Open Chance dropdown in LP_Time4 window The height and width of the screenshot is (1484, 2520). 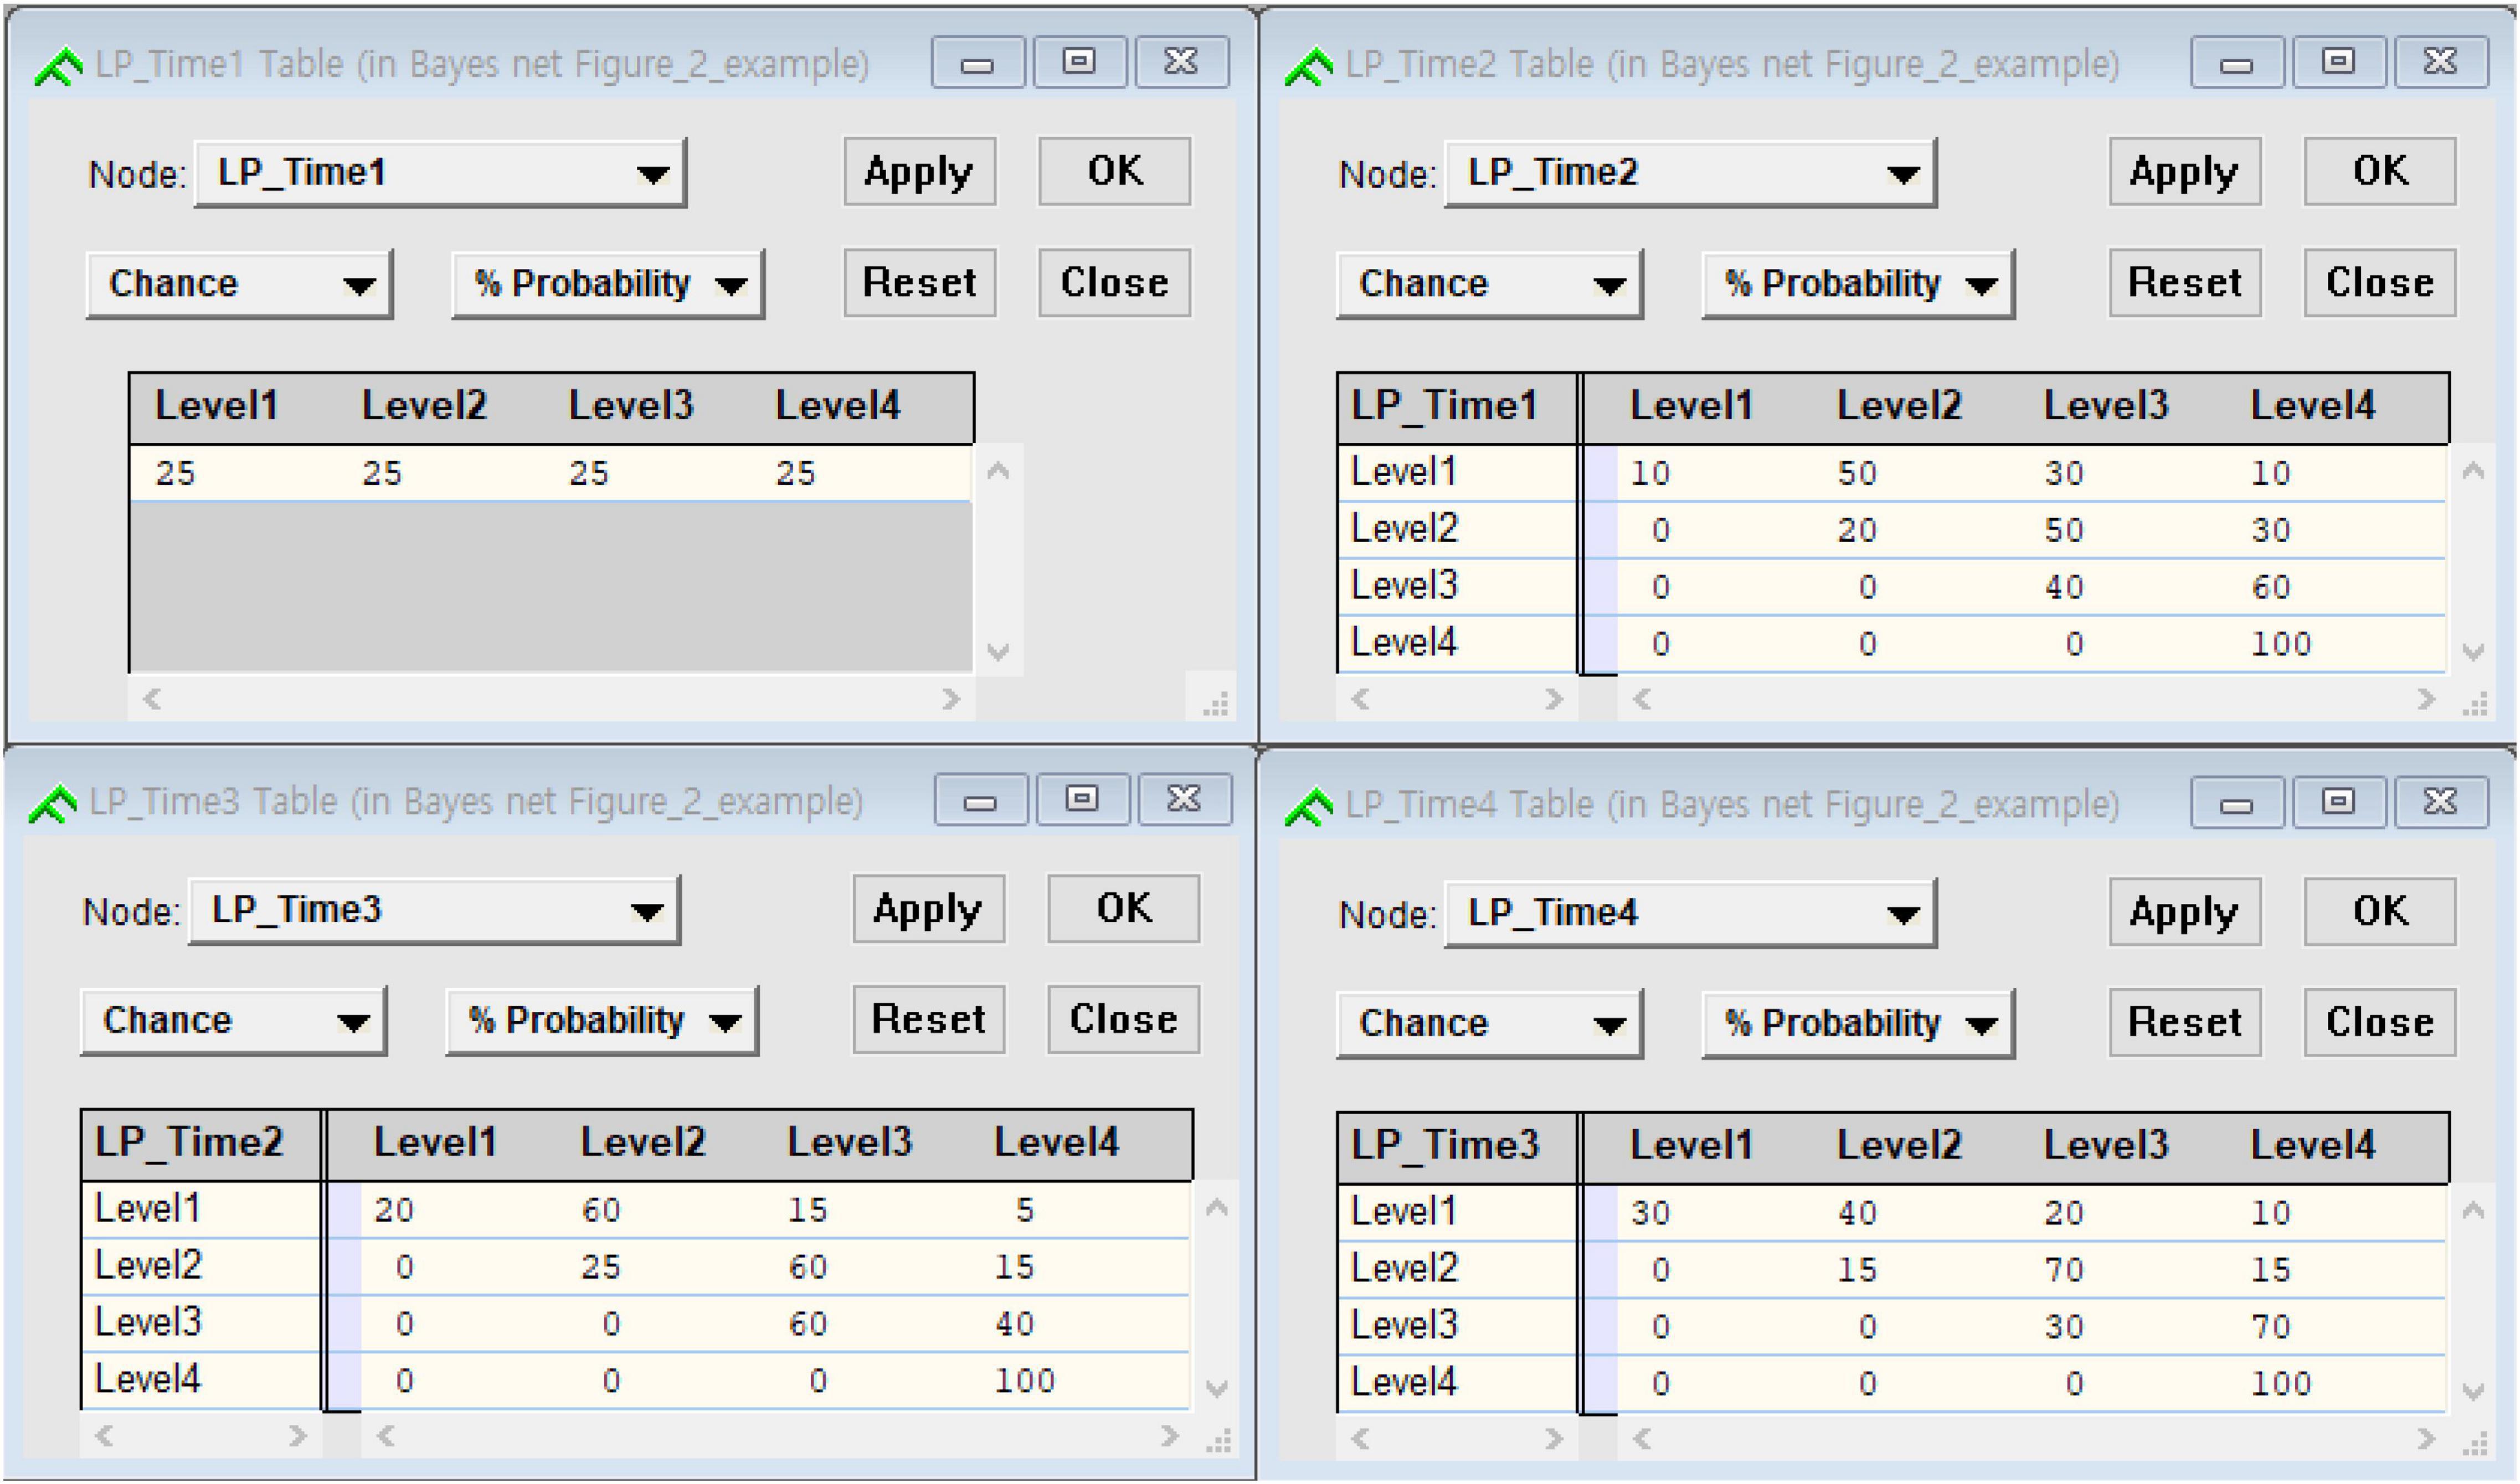click(x=1490, y=1025)
